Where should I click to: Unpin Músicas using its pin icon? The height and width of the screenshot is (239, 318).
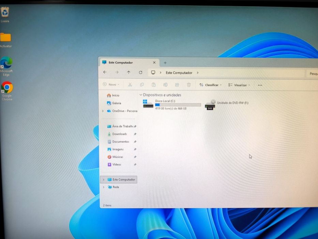coord(135,157)
